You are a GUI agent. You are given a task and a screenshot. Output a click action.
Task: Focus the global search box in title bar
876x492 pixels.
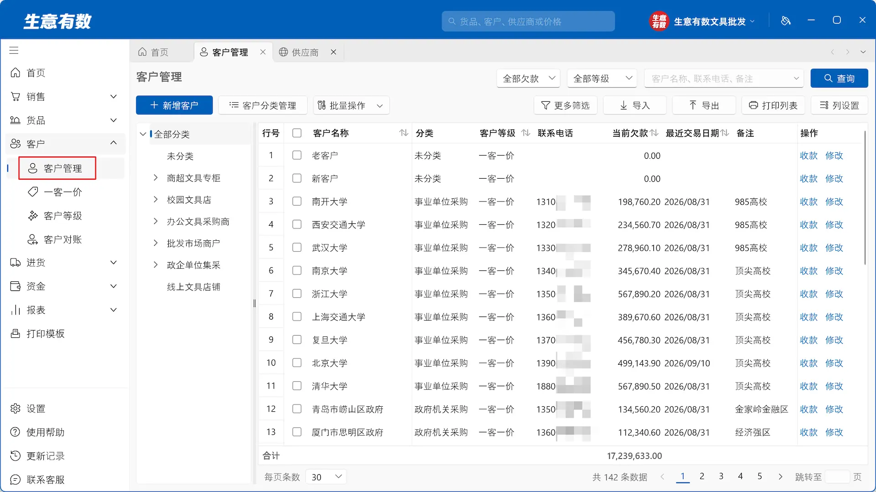(x=528, y=21)
